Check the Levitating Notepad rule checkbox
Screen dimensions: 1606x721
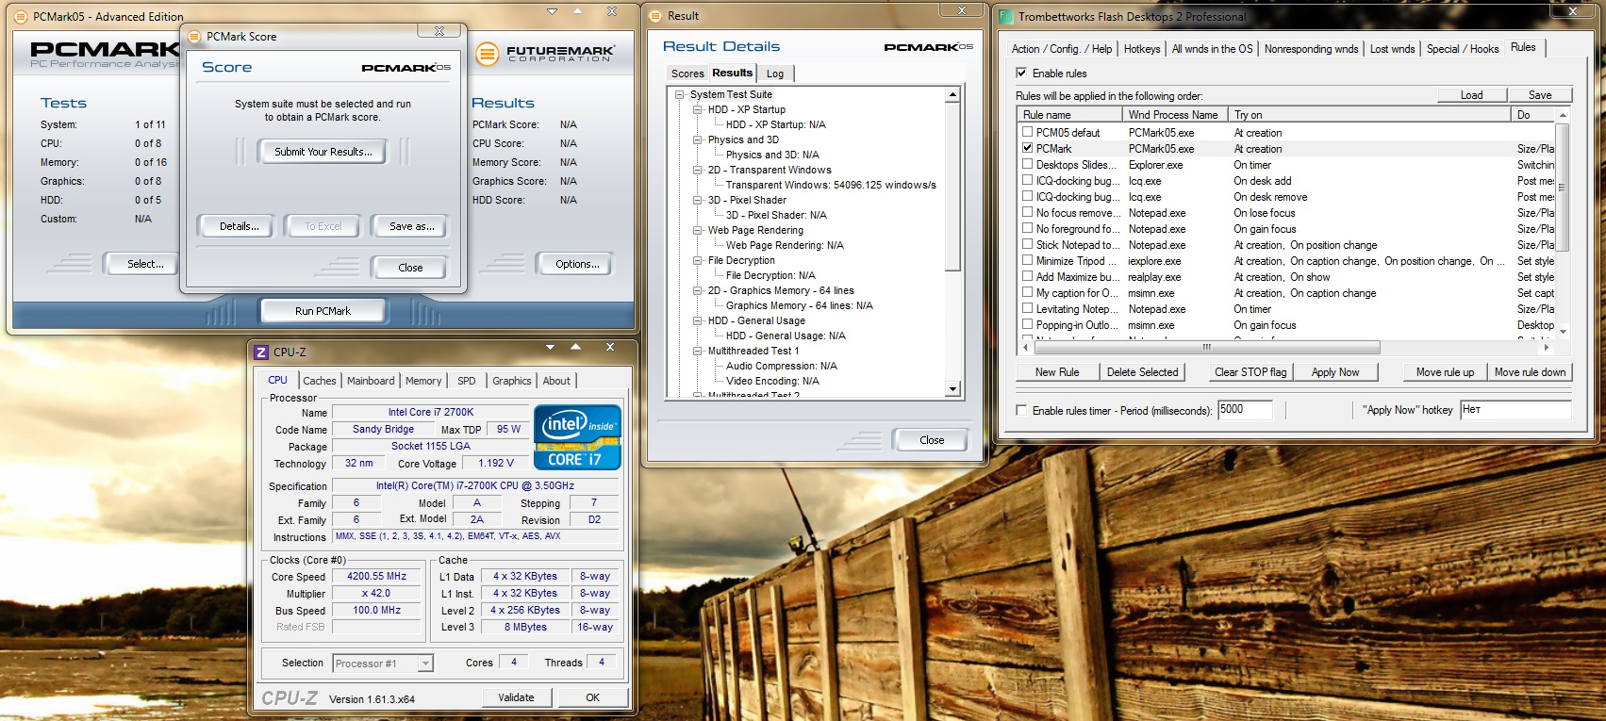tap(1028, 309)
